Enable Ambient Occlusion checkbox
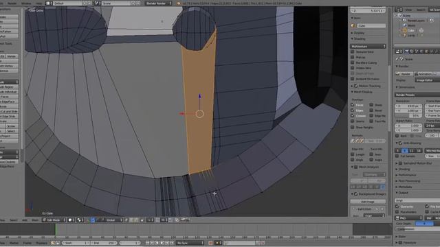This screenshot has height=247, width=440. 353,79
